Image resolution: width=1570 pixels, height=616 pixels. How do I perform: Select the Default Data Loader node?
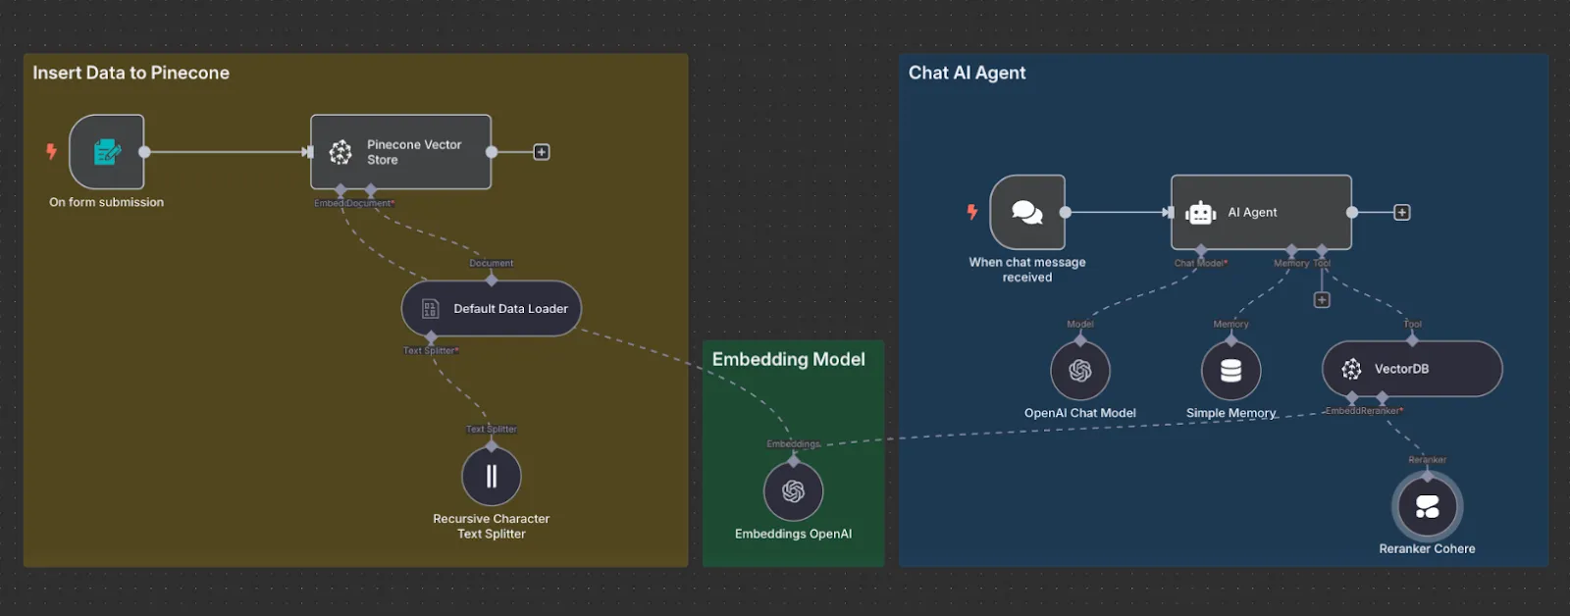pos(492,308)
